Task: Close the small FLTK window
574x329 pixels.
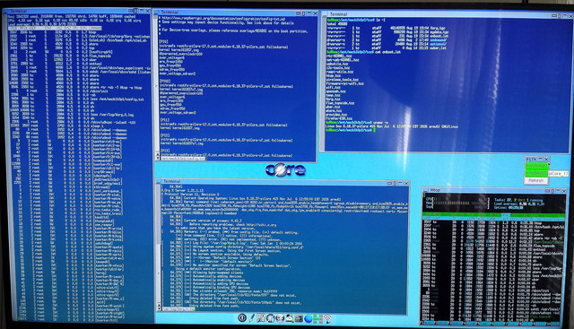Action: point(546,160)
